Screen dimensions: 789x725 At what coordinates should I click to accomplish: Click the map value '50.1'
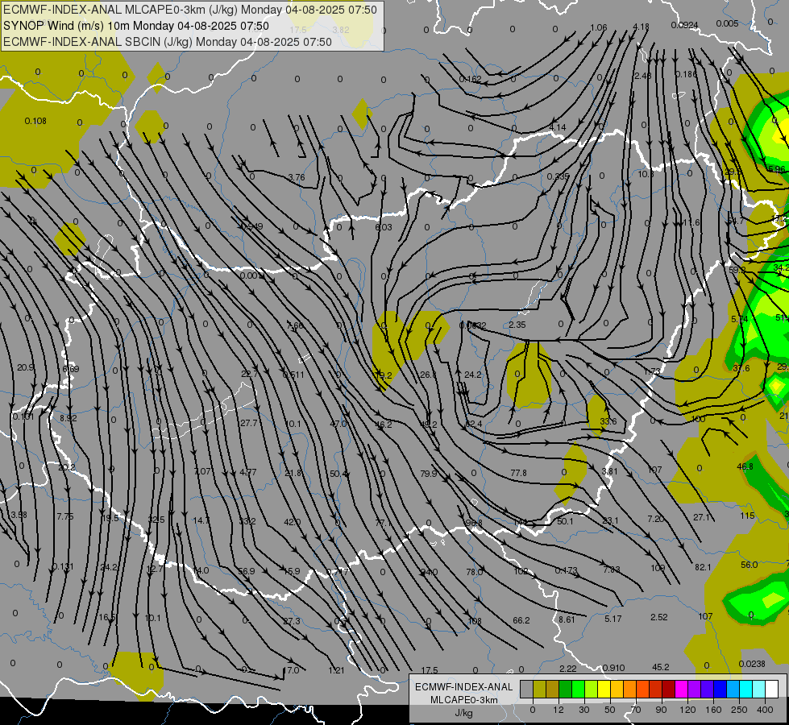click(565, 521)
